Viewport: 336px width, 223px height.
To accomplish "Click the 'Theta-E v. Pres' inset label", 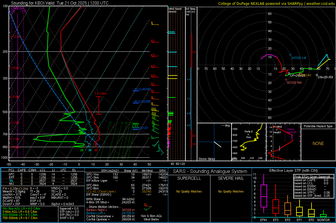I will pyautogui.click(x=249, y=134).
